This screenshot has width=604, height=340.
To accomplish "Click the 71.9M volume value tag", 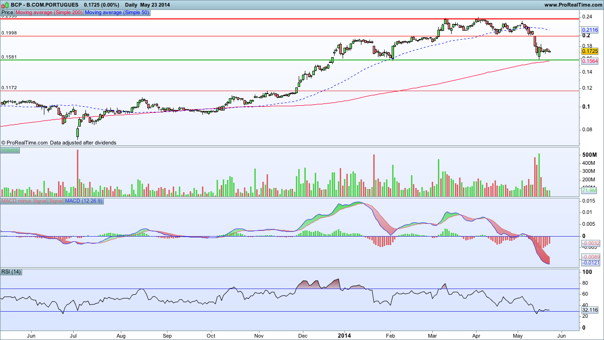I will [x=590, y=191].
